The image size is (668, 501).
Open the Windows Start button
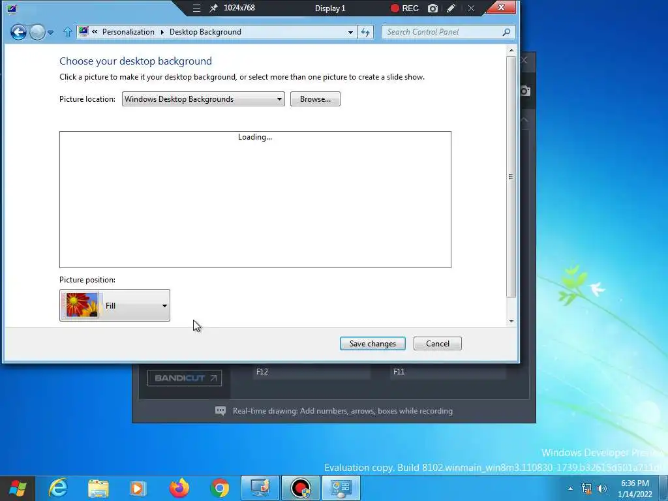pos(18,488)
